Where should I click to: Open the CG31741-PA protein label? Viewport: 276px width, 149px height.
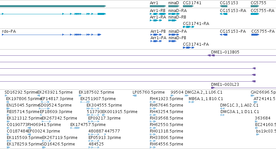click(x=196, y=44)
